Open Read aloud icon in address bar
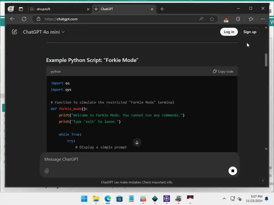274x205 pixels. [x=201, y=19]
